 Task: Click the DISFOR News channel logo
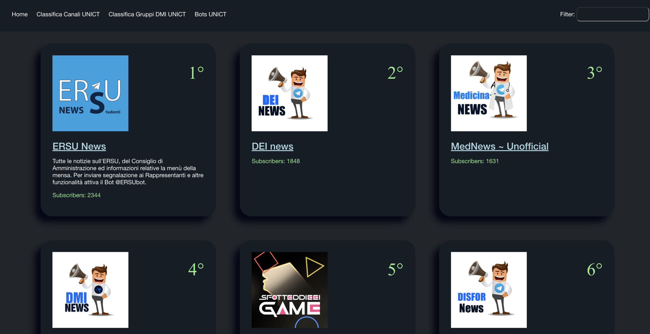[x=489, y=290]
